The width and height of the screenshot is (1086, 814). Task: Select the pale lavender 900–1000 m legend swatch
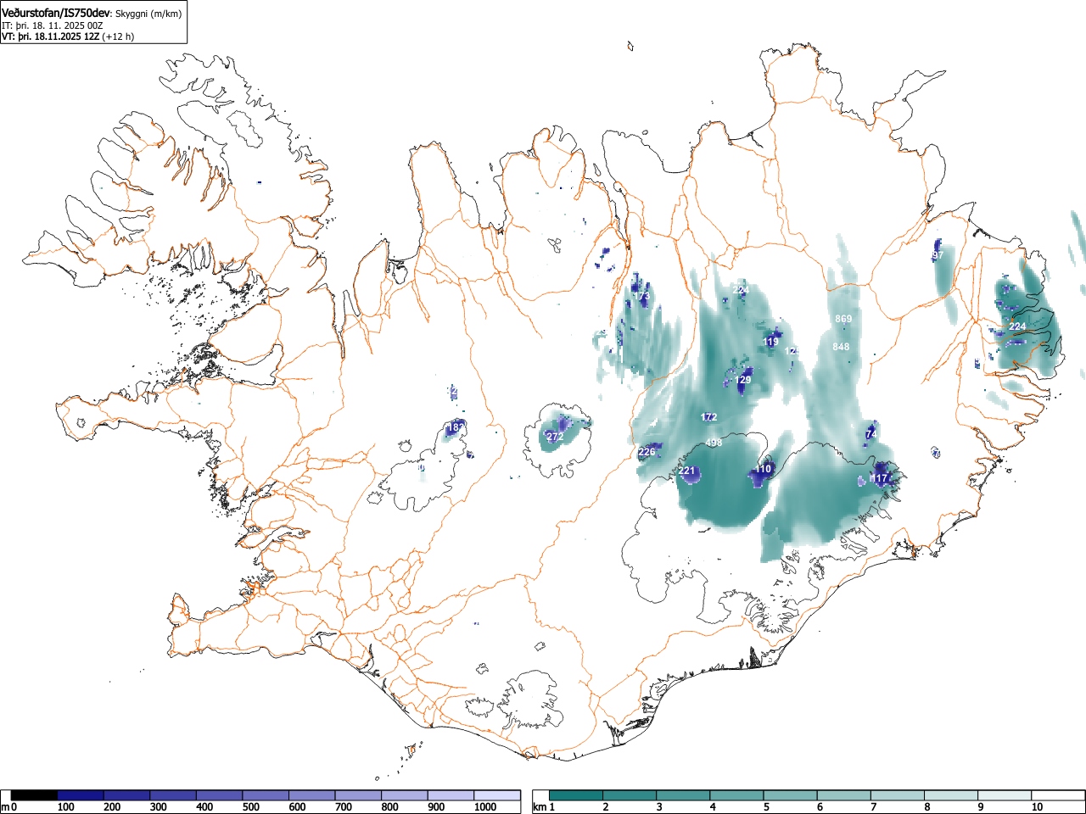(451, 795)
